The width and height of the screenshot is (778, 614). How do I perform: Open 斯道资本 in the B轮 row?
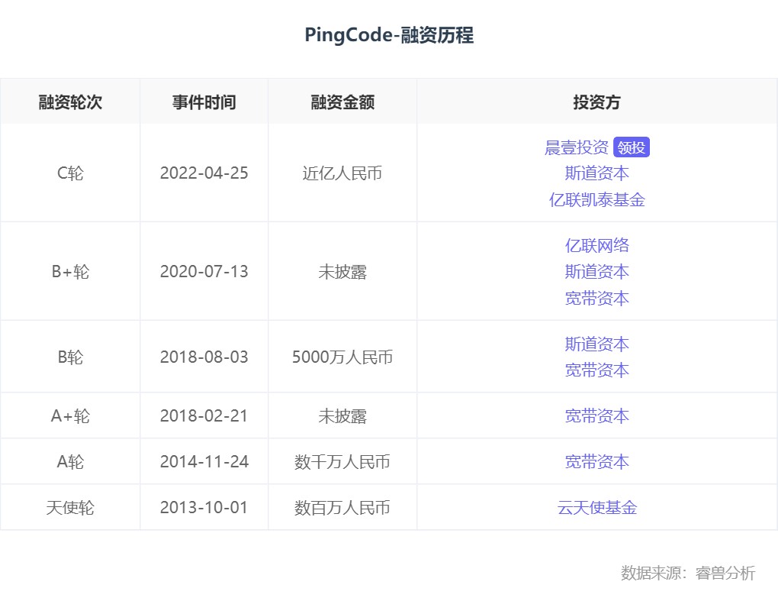click(597, 344)
